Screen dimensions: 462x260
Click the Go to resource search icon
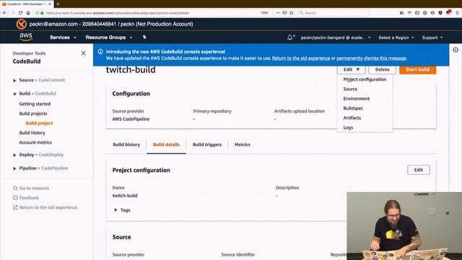(x=15, y=188)
